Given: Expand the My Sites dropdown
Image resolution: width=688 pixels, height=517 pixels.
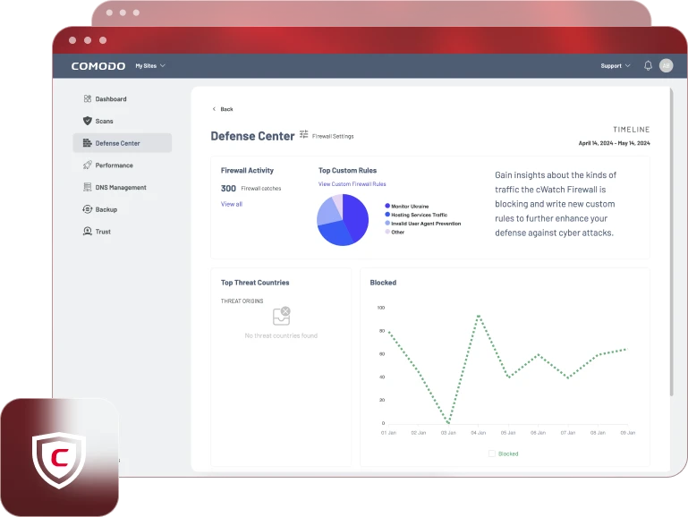Looking at the screenshot, I should point(150,65).
